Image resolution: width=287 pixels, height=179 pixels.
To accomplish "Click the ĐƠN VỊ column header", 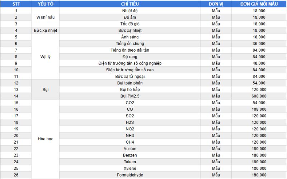I will pyautogui.click(x=216, y=4).
